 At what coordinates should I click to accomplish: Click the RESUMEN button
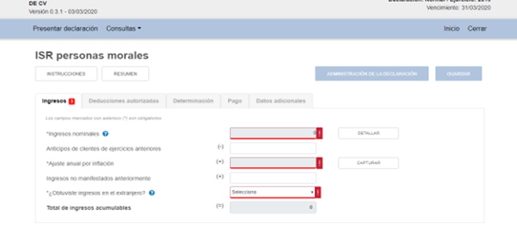(x=125, y=74)
